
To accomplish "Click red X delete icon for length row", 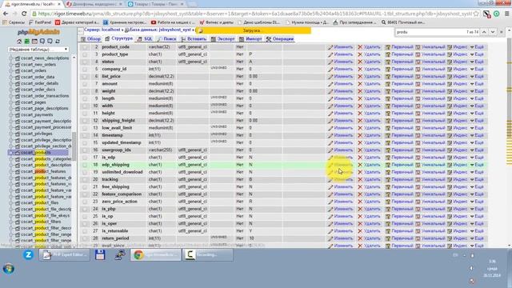I will 360,98.
